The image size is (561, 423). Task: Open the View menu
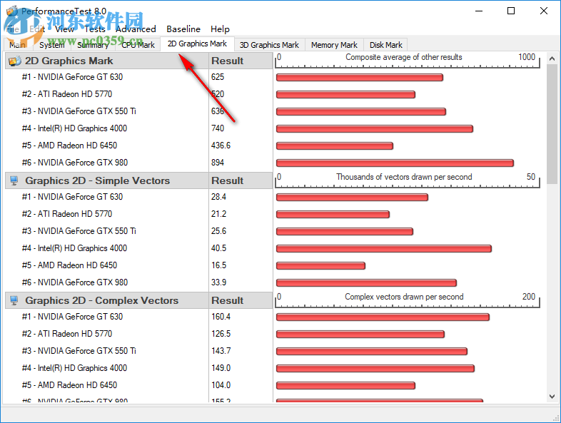click(x=64, y=29)
